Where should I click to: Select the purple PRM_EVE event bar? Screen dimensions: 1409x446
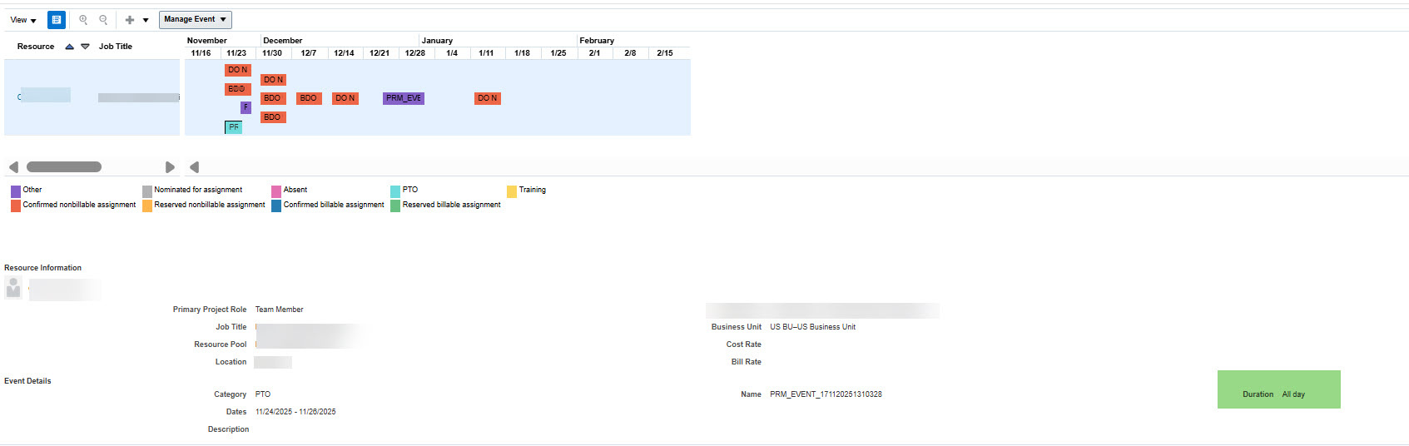404,98
